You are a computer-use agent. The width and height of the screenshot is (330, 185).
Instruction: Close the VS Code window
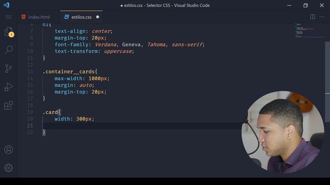tap(322, 5)
